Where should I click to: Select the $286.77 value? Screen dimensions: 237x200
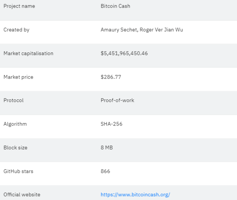111,77
